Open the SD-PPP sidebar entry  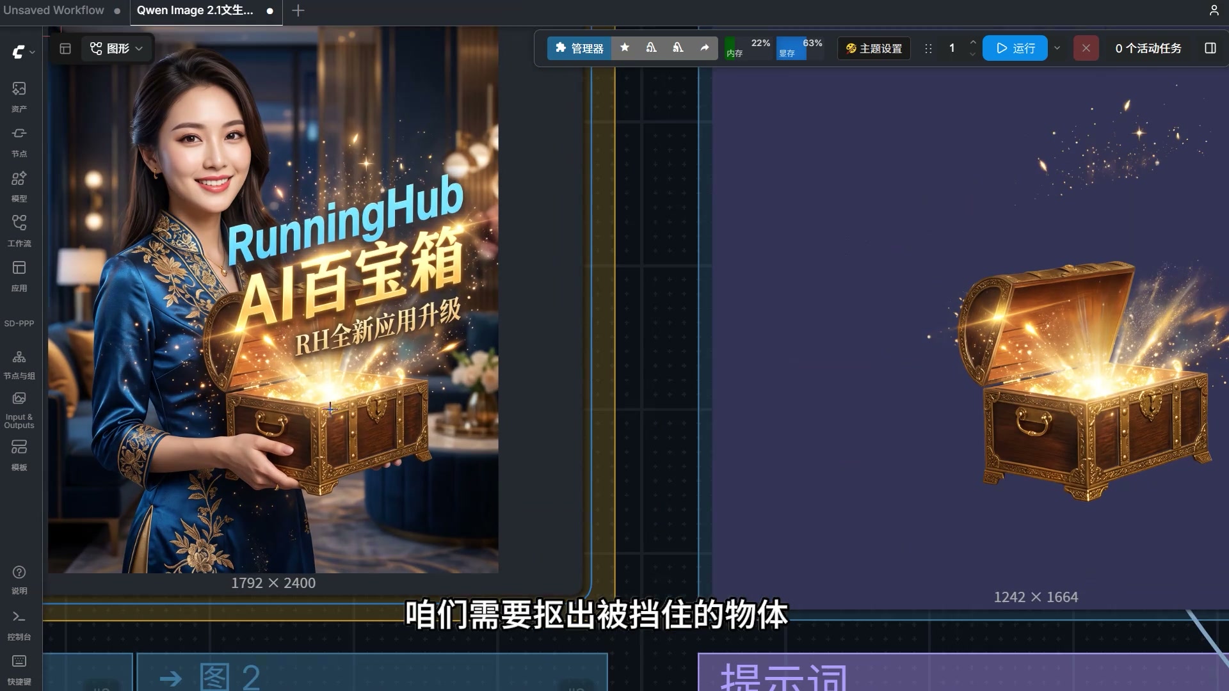point(19,323)
